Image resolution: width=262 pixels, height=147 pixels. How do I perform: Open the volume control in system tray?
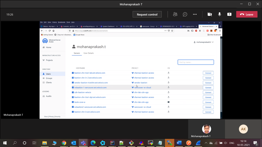(226, 143)
